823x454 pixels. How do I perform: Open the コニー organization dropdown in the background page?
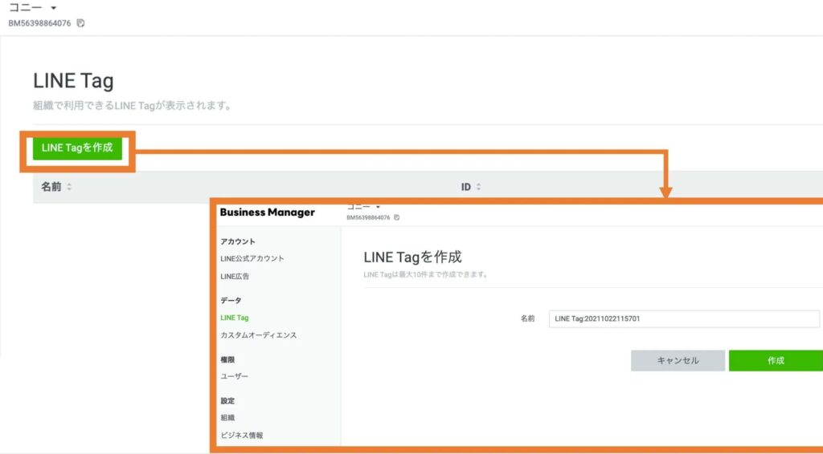tap(32, 8)
